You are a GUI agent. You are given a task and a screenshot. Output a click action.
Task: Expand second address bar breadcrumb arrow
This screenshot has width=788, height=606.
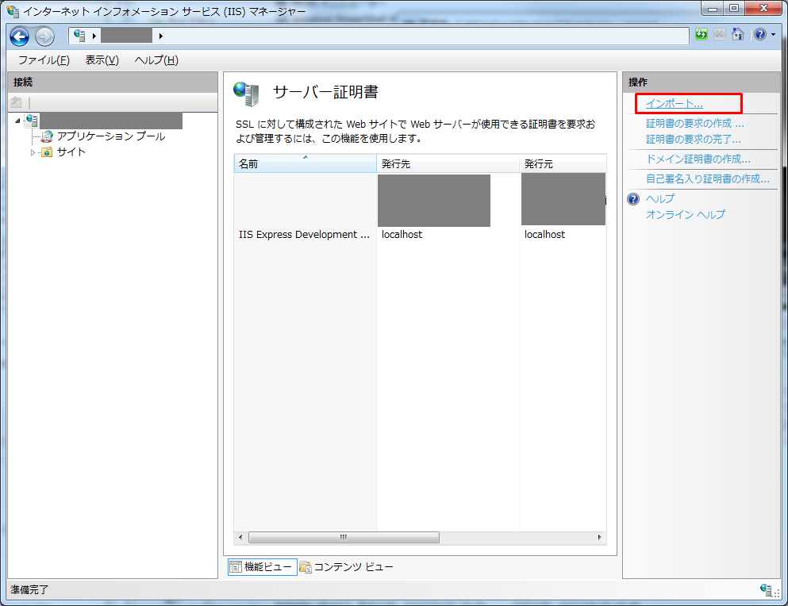pos(161,36)
